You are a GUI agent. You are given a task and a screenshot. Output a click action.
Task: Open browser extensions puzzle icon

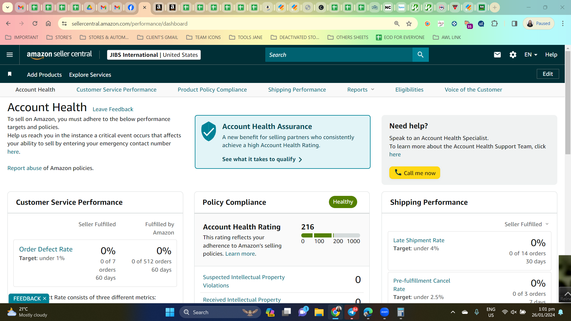(495, 23)
